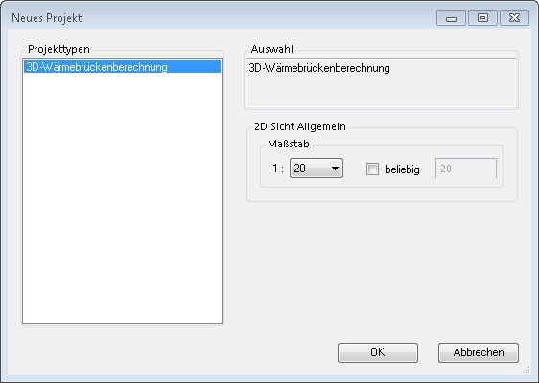Viewport: 539px width, 383px height.
Task: Click empty area of the Projekttypen list
Action: coord(122,197)
